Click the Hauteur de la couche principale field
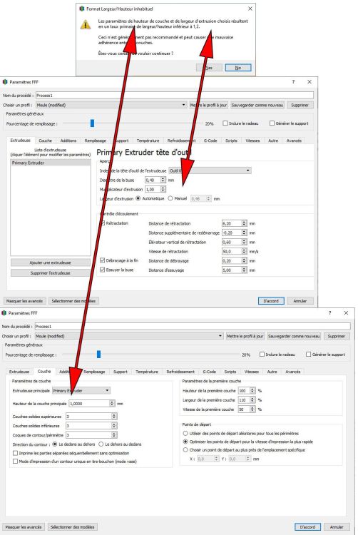This screenshot has width=358, height=535. coord(89,403)
